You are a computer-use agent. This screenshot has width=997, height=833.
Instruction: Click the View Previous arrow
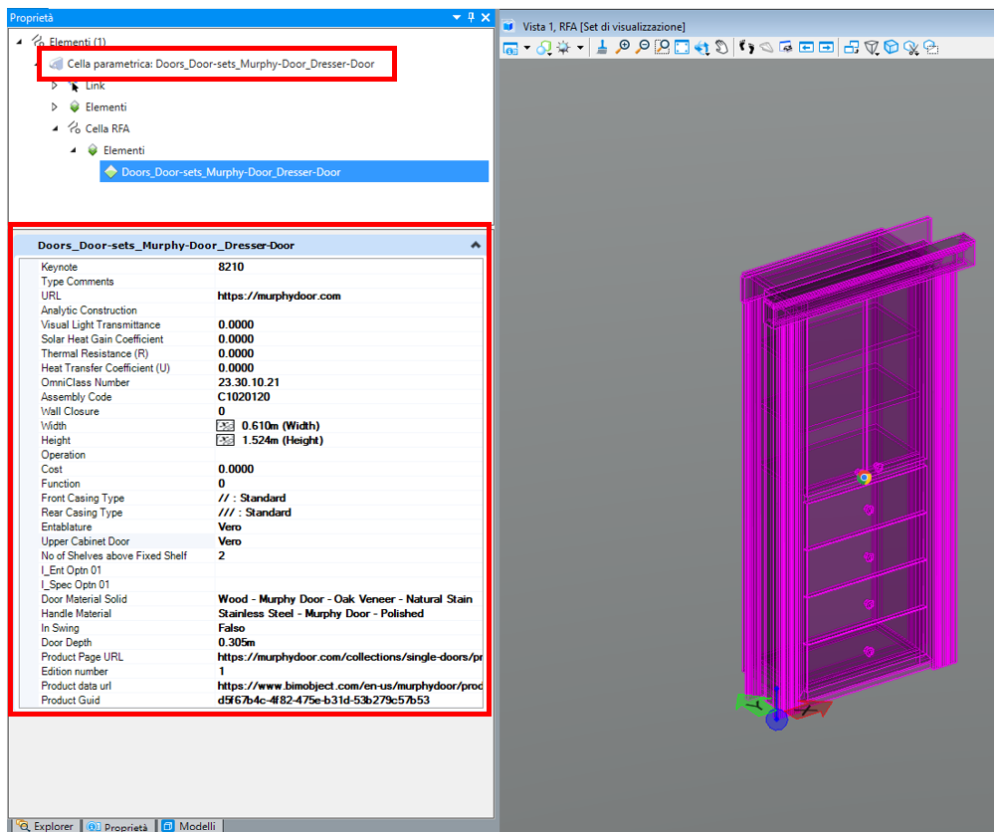coord(806,47)
